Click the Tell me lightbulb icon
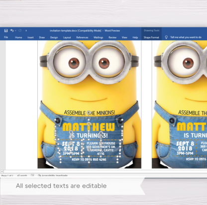The image size is (207, 205). (166, 37)
